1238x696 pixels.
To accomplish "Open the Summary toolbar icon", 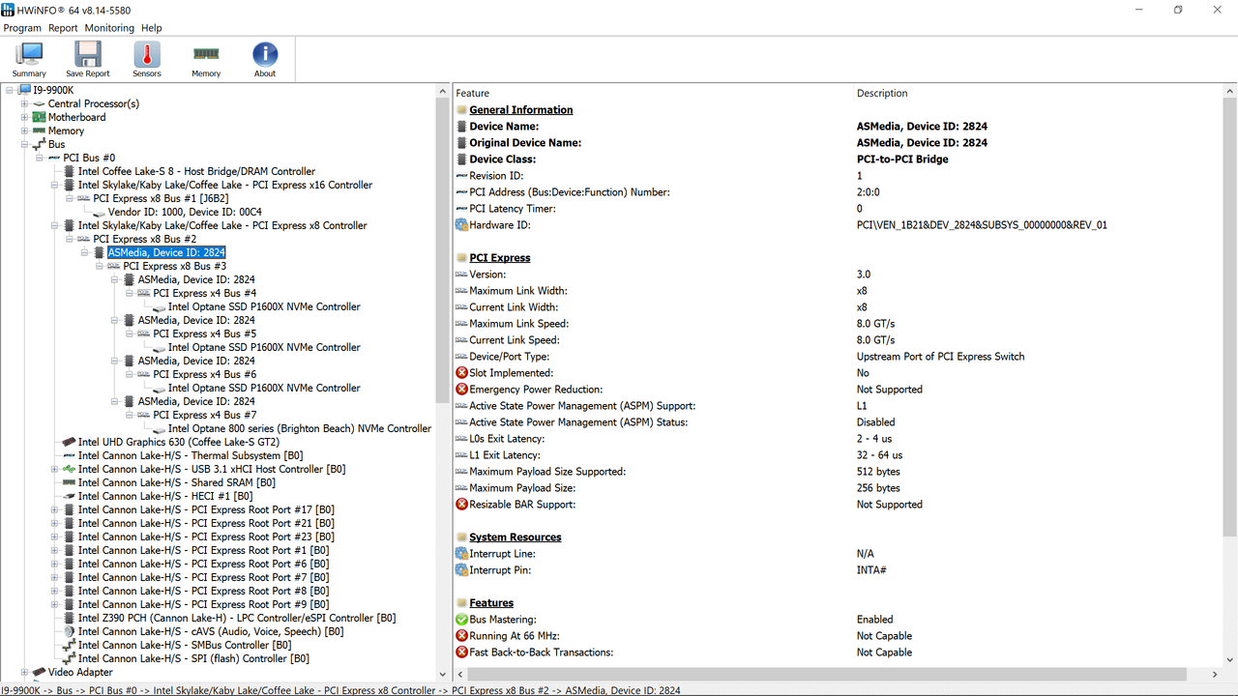I will coord(29,60).
